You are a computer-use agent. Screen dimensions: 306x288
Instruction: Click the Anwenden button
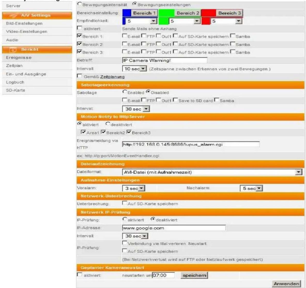[x=286, y=284]
